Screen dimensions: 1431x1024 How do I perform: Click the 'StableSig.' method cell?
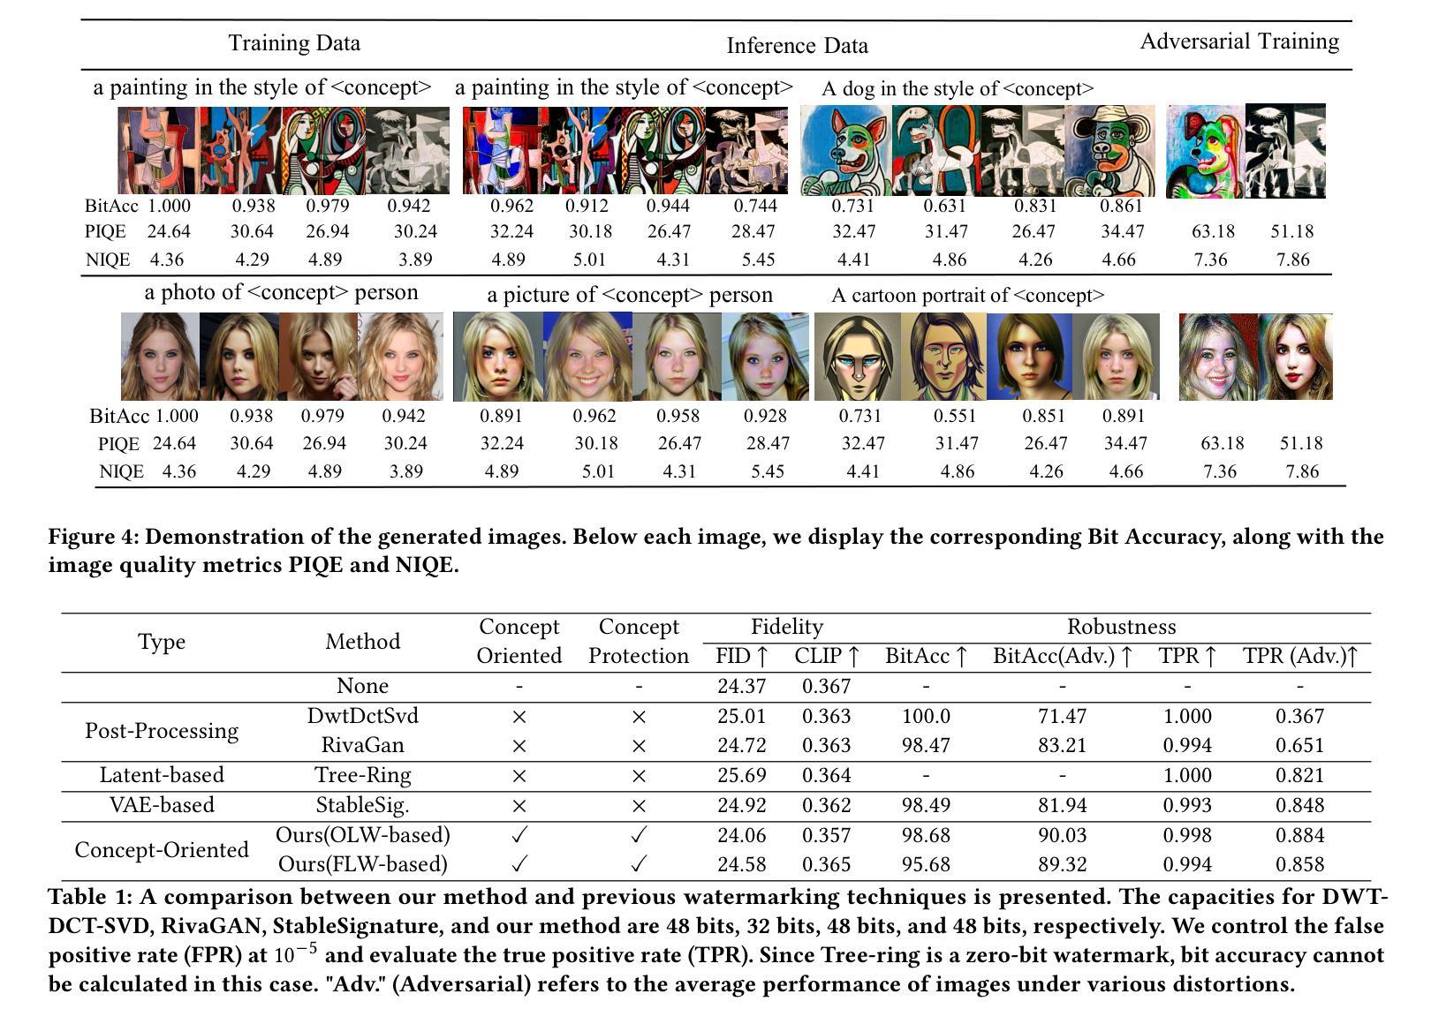click(x=362, y=805)
